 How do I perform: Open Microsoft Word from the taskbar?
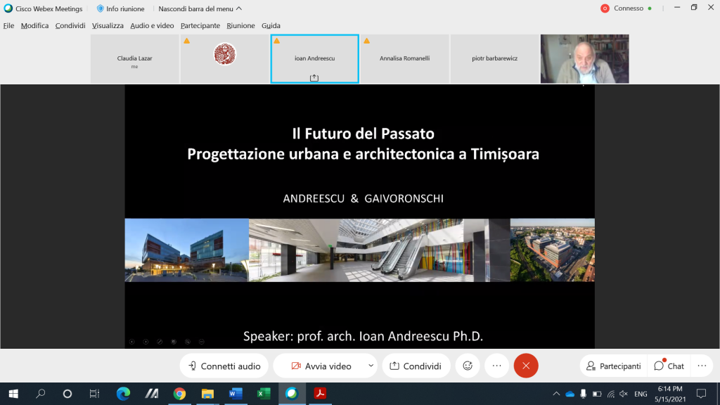236,394
